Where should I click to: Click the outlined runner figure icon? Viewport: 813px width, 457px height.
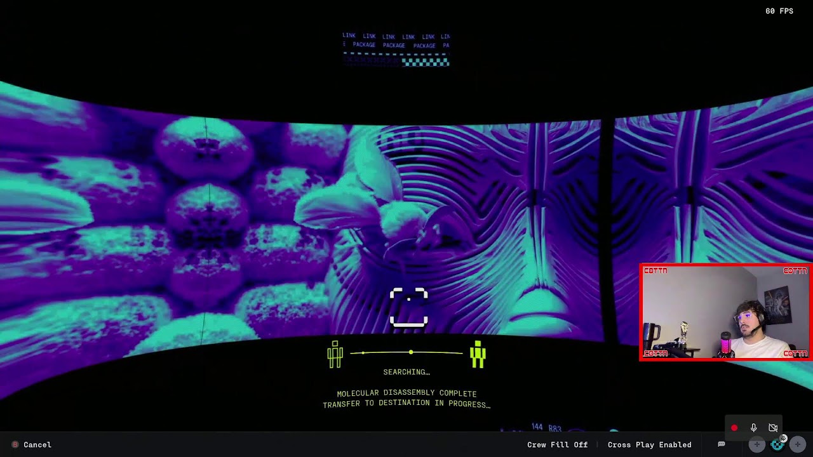click(335, 354)
